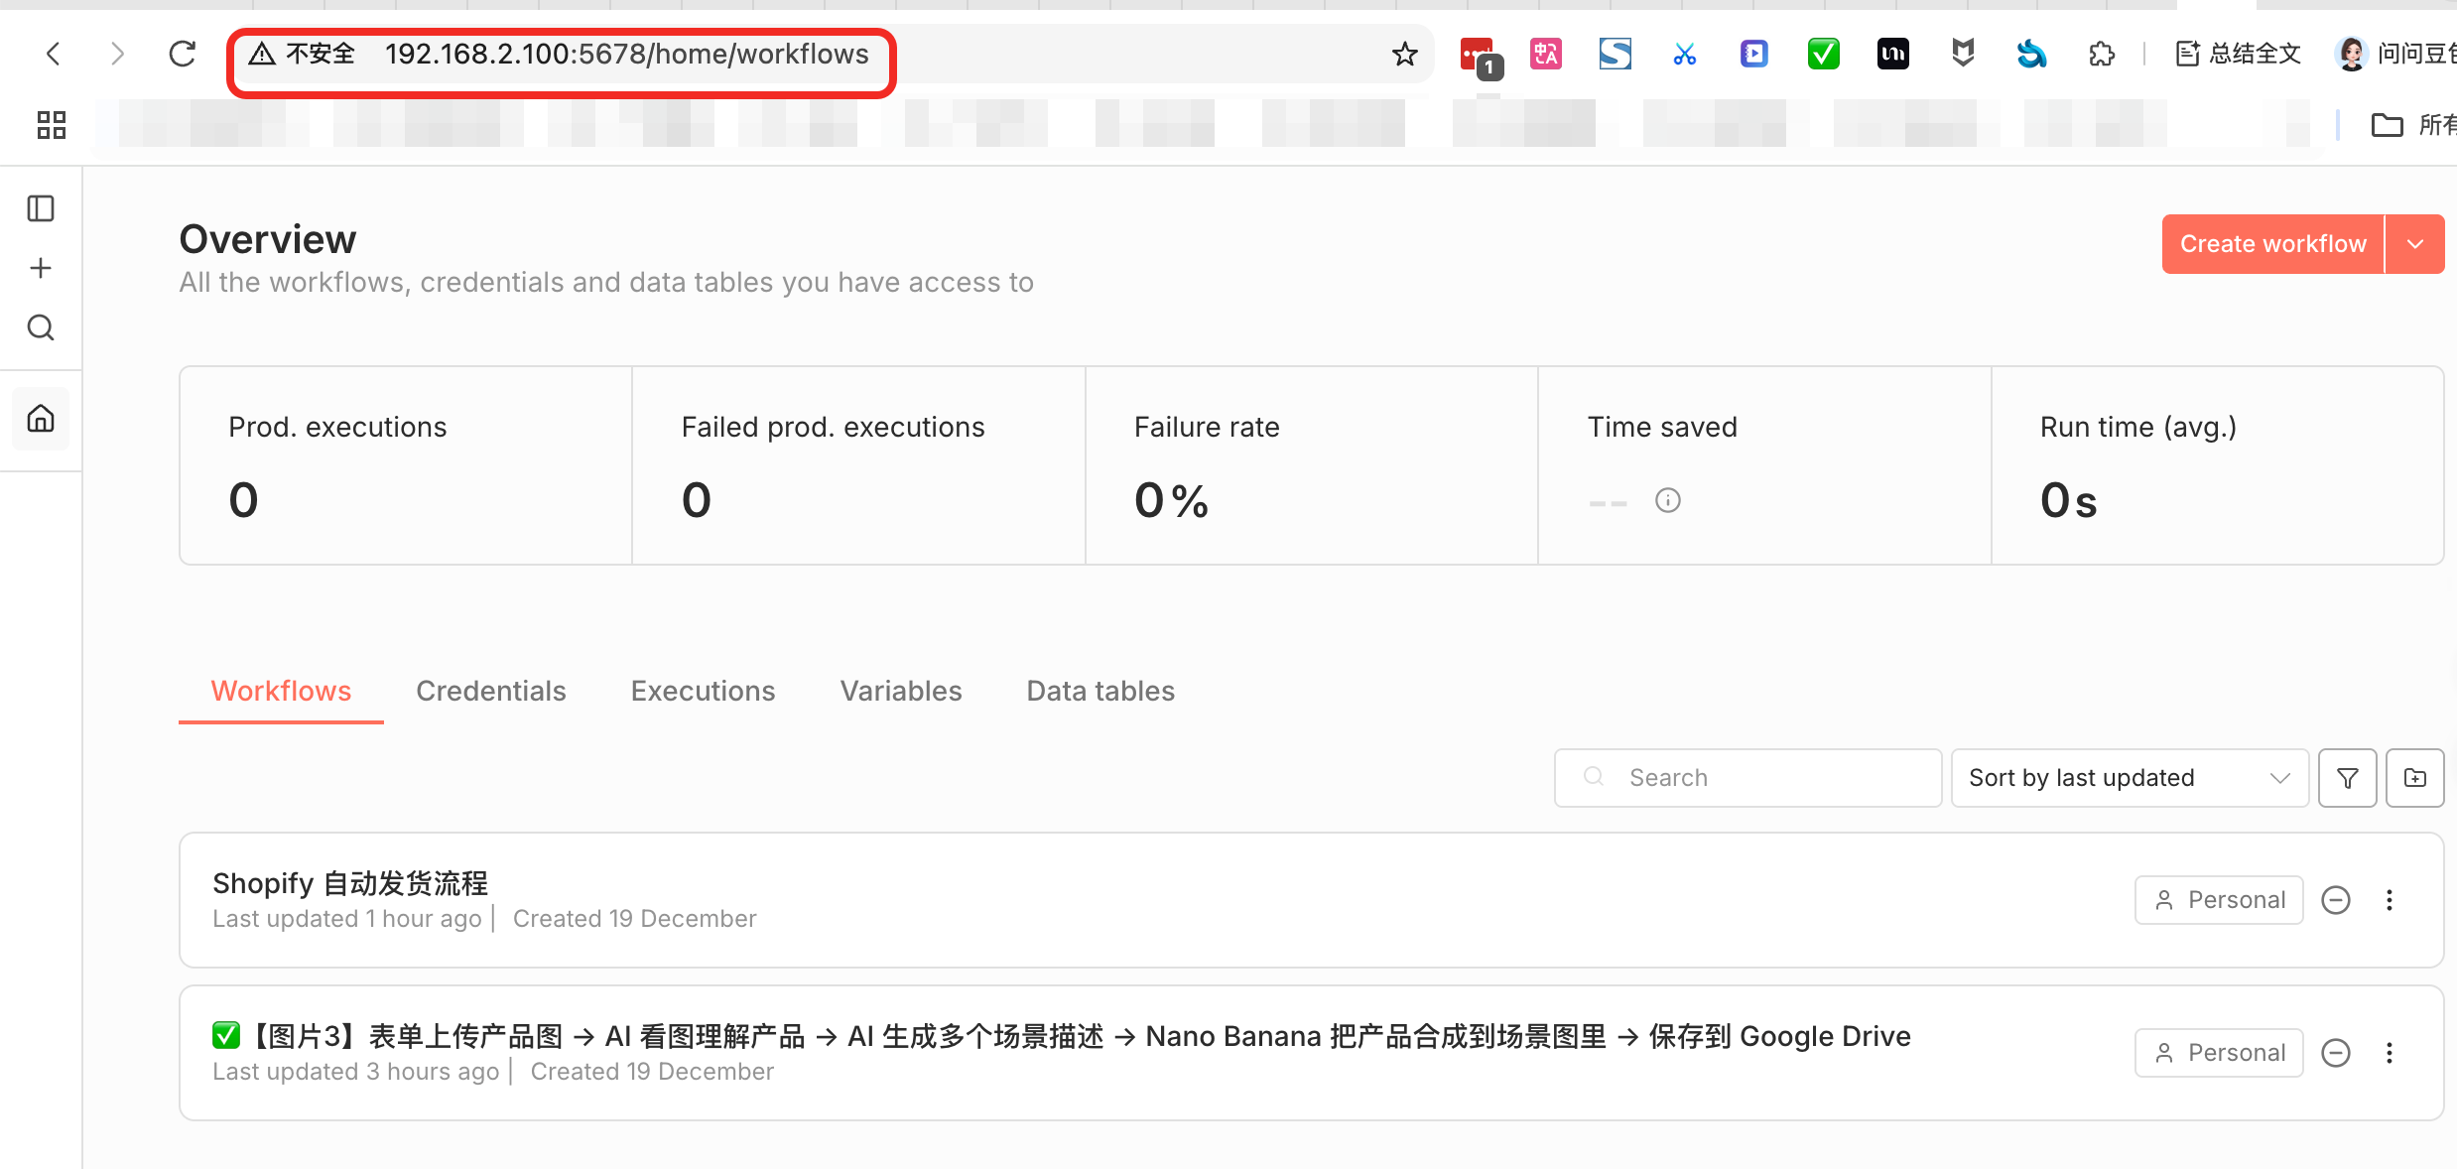Open three-dot menu for Shopify workflow

click(x=2390, y=900)
